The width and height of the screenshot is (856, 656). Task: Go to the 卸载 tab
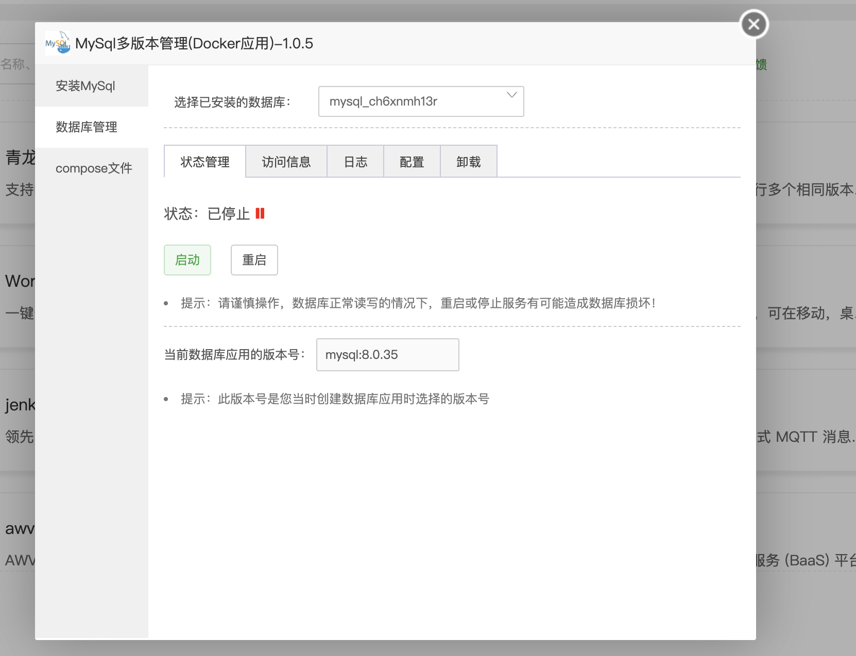tap(469, 162)
